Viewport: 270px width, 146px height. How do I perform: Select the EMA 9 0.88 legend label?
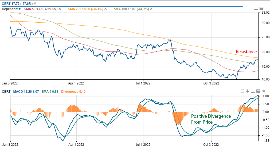pos(50,91)
